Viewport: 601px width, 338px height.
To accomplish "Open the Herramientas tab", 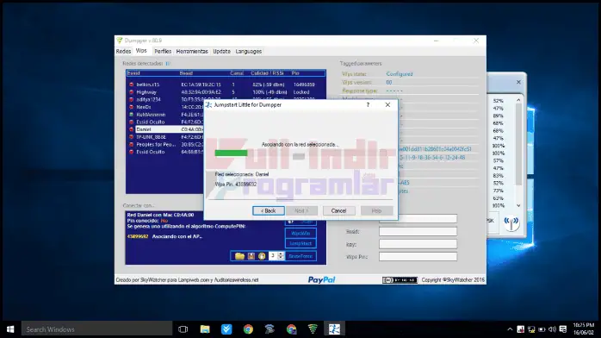I will click(192, 51).
